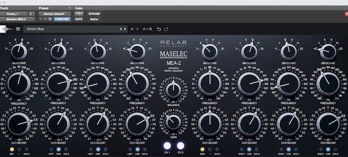
Task: Toggle LINK on the left 1k0 band
Action: (98, 150)
